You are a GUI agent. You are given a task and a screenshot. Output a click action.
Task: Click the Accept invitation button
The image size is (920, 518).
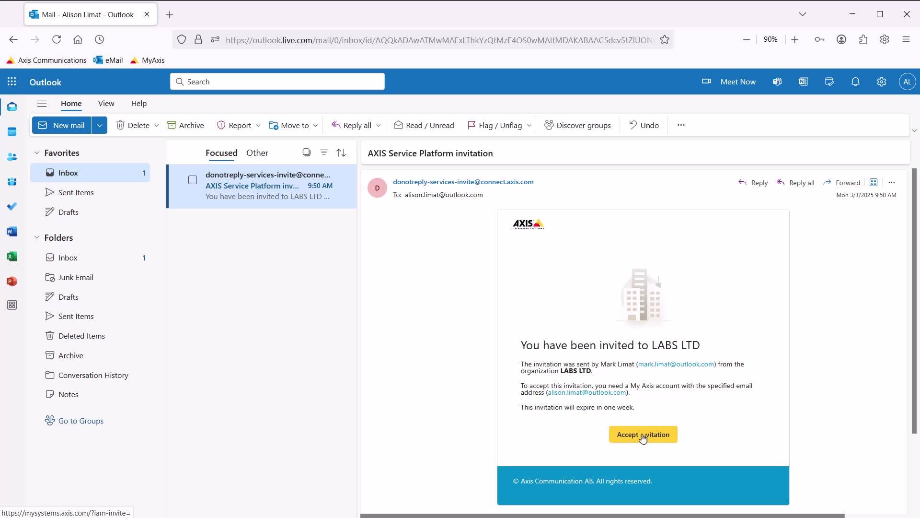coord(643,435)
